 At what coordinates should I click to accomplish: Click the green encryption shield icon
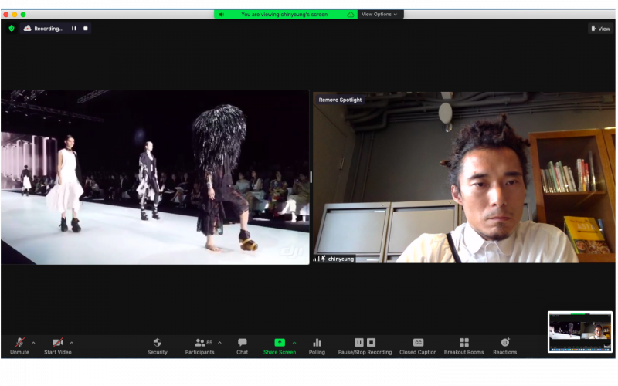coord(12,29)
